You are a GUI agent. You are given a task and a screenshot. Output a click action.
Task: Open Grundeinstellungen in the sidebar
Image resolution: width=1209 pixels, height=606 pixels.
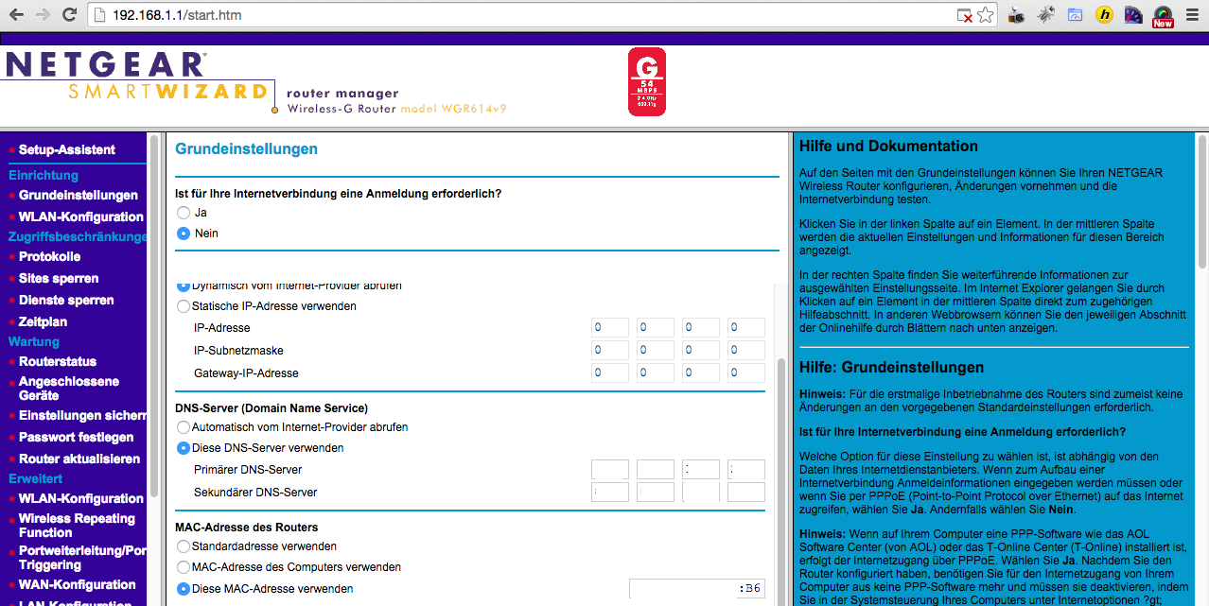tap(79, 195)
